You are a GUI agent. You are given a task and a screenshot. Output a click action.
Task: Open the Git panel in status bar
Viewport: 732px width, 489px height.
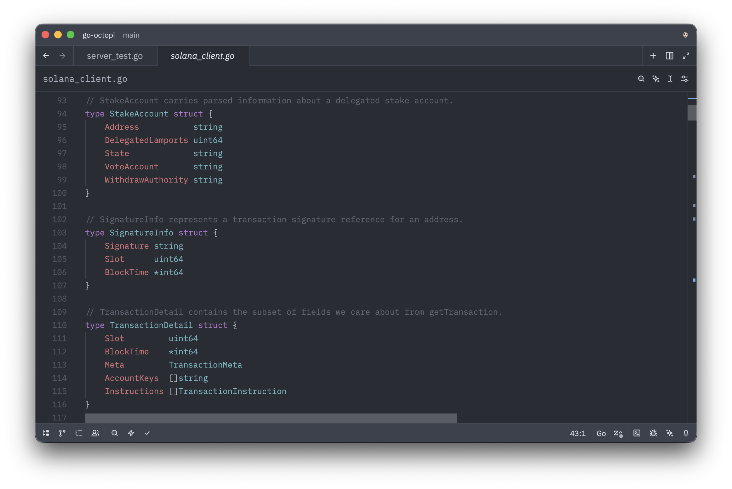point(62,433)
